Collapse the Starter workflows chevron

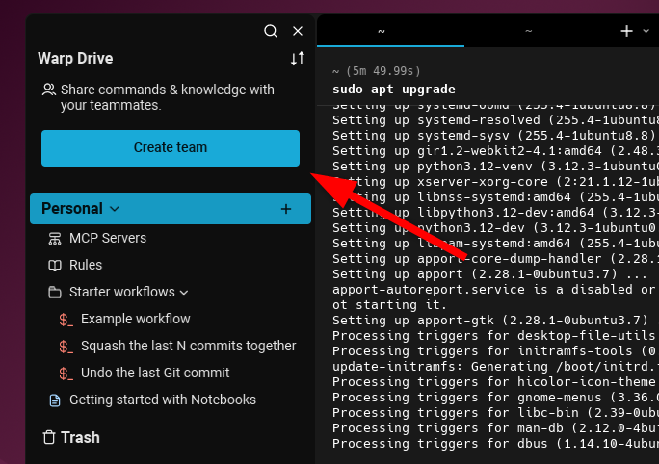point(184,292)
